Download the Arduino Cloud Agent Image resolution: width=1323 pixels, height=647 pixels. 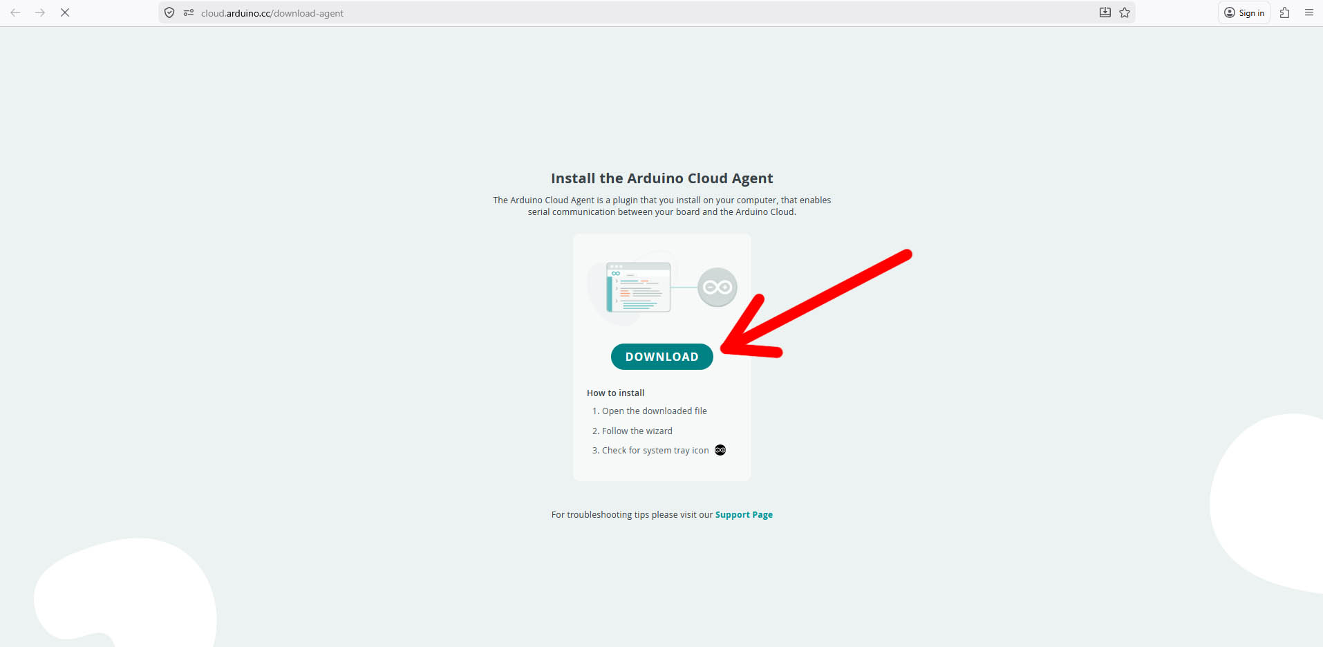(x=662, y=357)
